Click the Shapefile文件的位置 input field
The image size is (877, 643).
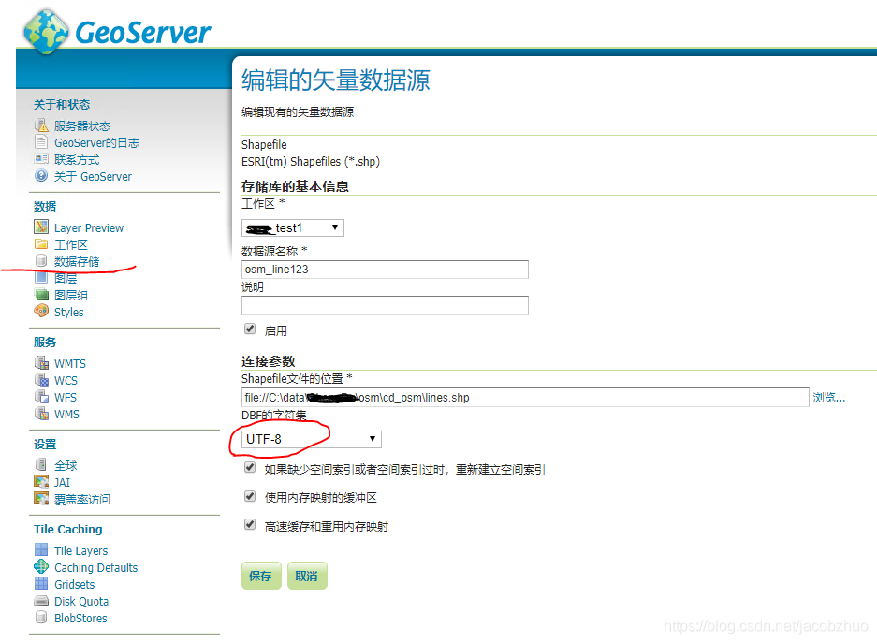[525, 398]
